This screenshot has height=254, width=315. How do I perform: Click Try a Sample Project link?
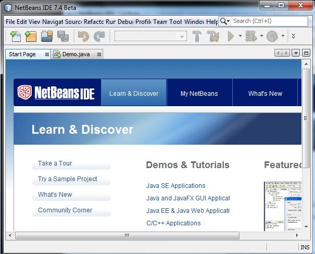point(68,179)
